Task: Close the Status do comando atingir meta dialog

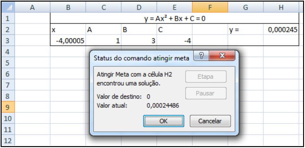Action: click(x=222, y=57)
